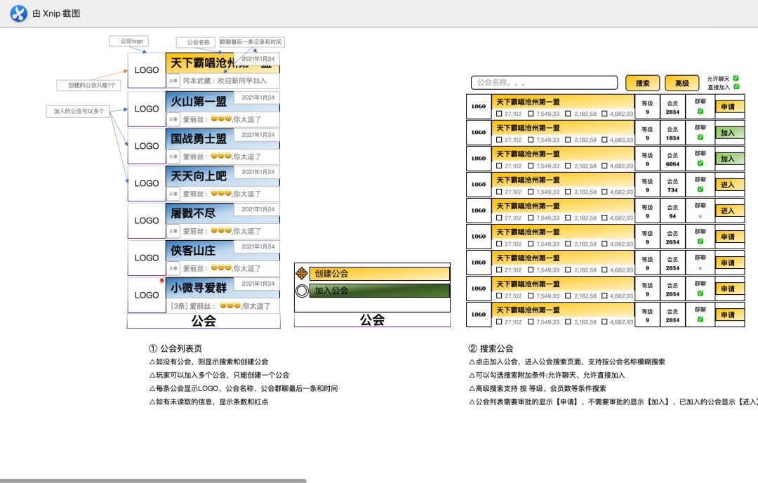The height and width of the screenshot is (483, 758).
Task: Click the 头像 avatar next to 冈本武藏 message
Action: point(173,81)
